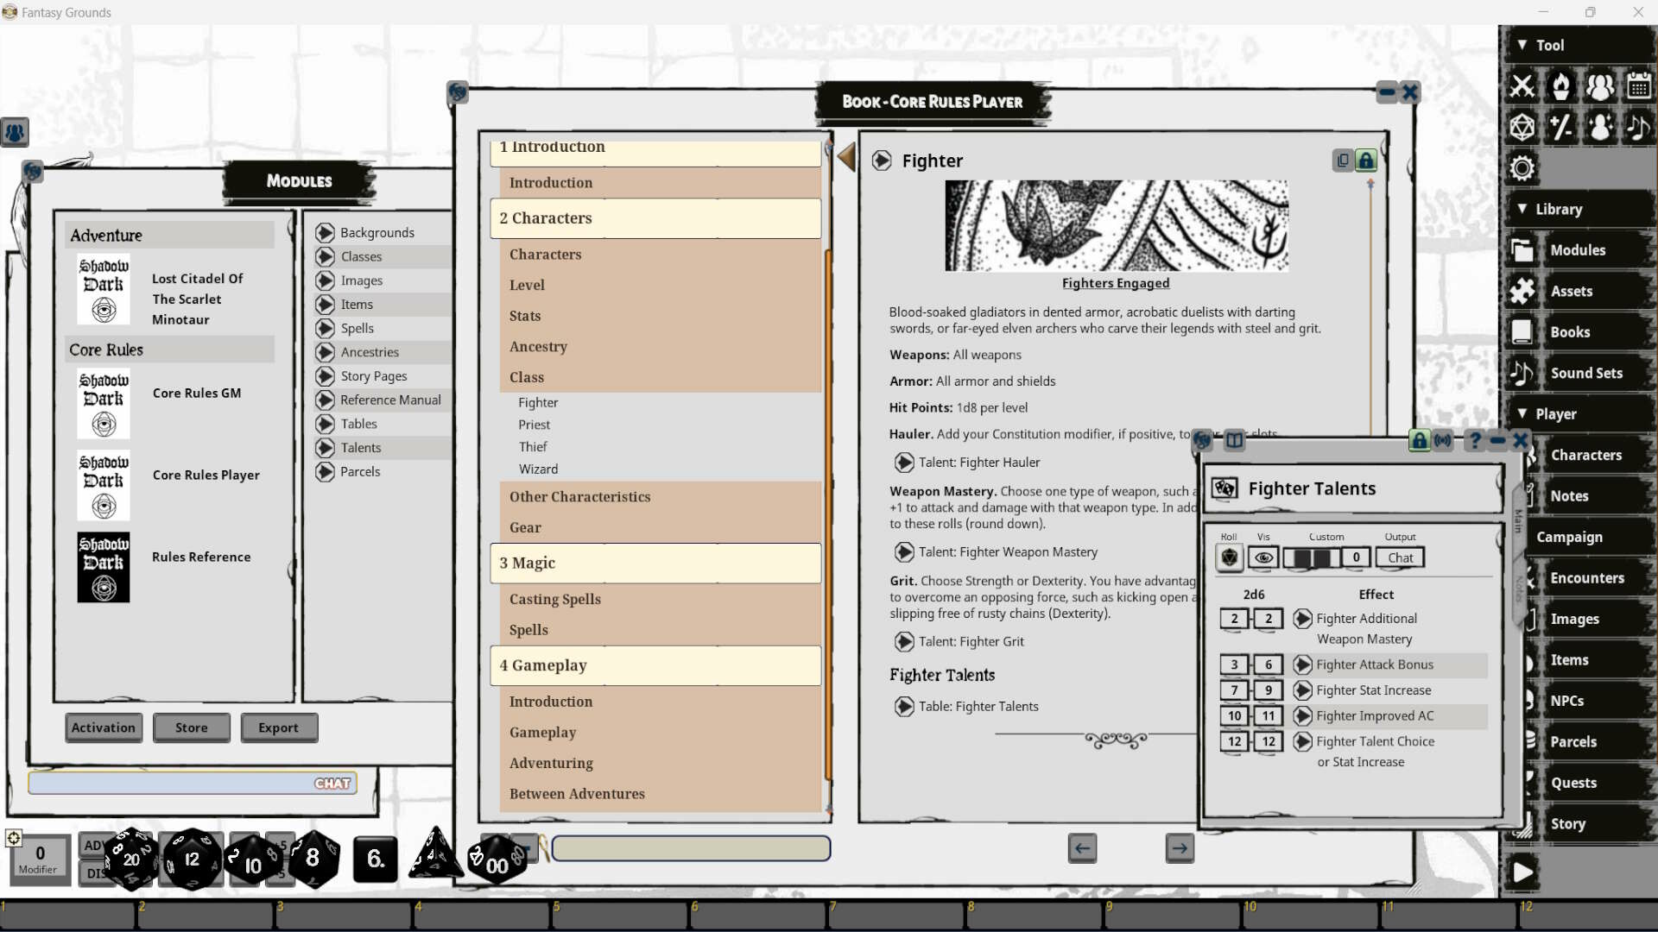Toggle the green lock on Fighter Talents window
This screenshot has height=932, width=1658.
point(1420,440)
